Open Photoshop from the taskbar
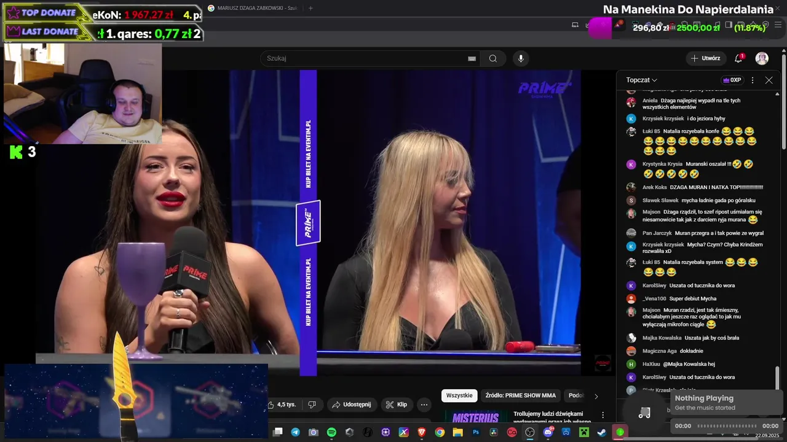Viewport: 787px width, 442px height. pyautogui.click(x=476, y=432)
